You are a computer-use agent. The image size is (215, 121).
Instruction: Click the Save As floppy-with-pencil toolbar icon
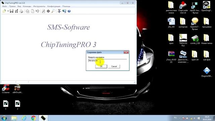(x=16, y=11)
